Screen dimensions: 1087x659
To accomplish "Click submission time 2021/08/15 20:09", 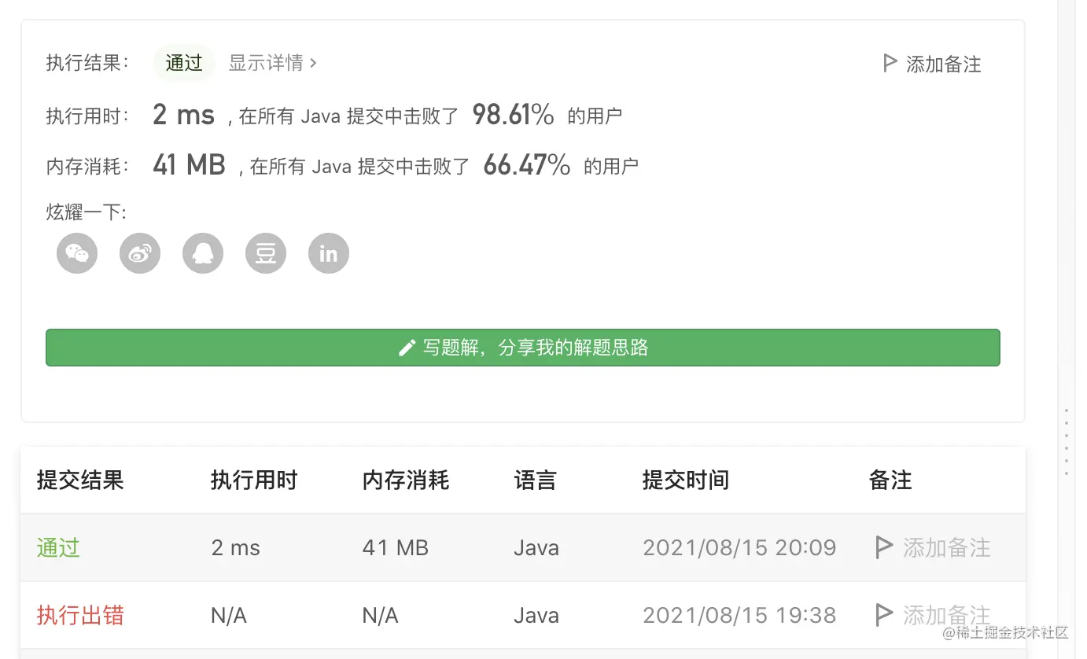I will click(x=739, y=547).
